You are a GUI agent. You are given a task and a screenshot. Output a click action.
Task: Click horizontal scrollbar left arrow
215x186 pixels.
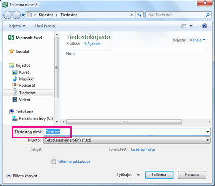pyautogui.click(x=63, y=122)
